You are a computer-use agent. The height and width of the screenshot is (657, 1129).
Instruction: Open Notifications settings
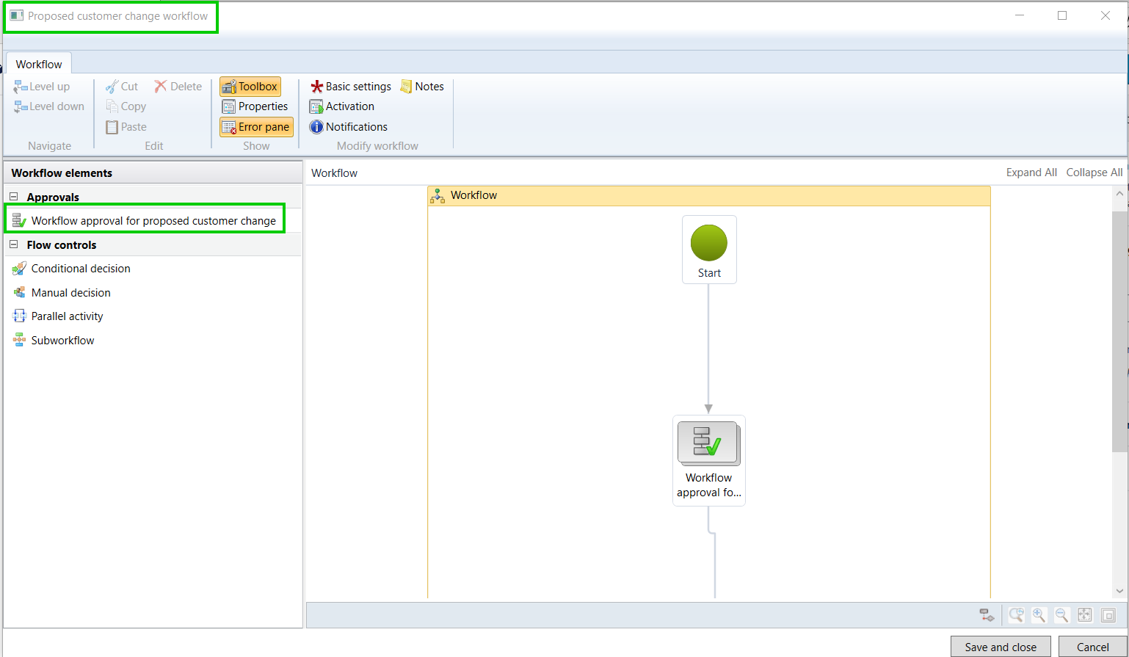click(349, 127)
